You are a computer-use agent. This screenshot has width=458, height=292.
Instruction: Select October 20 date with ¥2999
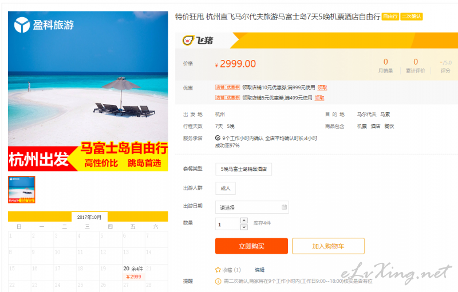(x=133, y=273)
